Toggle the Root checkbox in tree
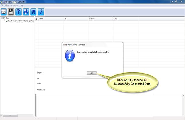This screenshot has height=120, width=185. pyautogui.click(x=4, y=18)
